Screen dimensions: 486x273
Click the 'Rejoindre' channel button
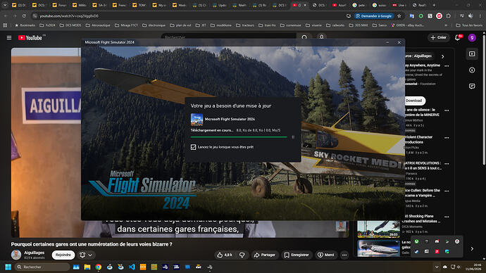[63, 255]
